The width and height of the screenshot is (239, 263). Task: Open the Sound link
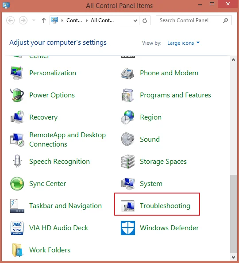tap(150, 139)
